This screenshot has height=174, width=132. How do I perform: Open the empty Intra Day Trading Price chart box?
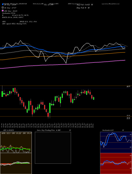(x=53, y=148)
